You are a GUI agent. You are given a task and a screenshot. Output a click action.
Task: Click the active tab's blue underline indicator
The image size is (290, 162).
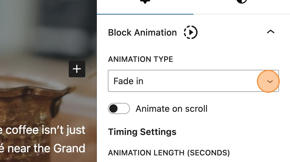145,14
